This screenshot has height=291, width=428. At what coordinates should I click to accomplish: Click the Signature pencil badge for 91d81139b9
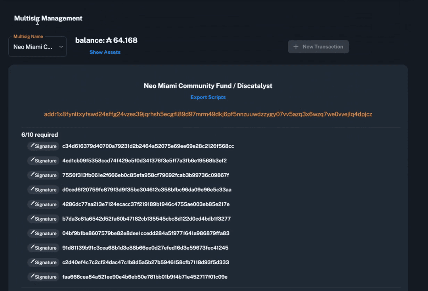pos(43,248)
